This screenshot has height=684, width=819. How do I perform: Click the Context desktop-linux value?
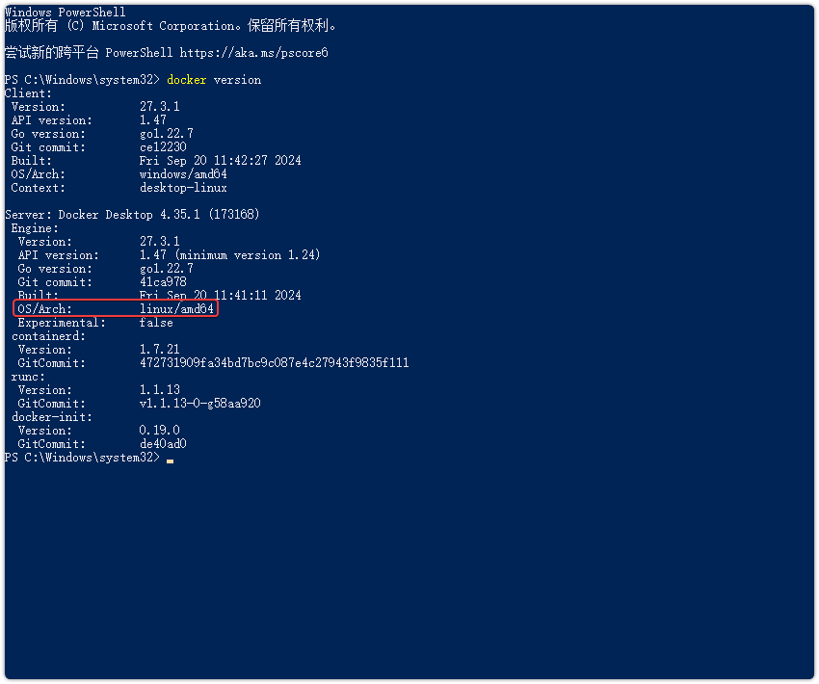183,188
